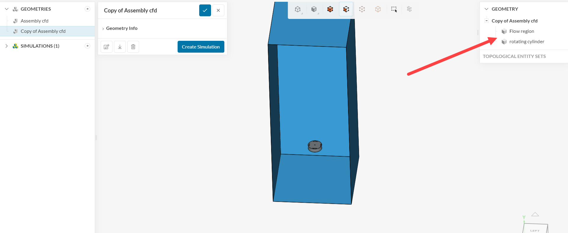
Task: Click the Assembly cfd geometry icon
Action: pyautogui.click(x=15, y=21)
